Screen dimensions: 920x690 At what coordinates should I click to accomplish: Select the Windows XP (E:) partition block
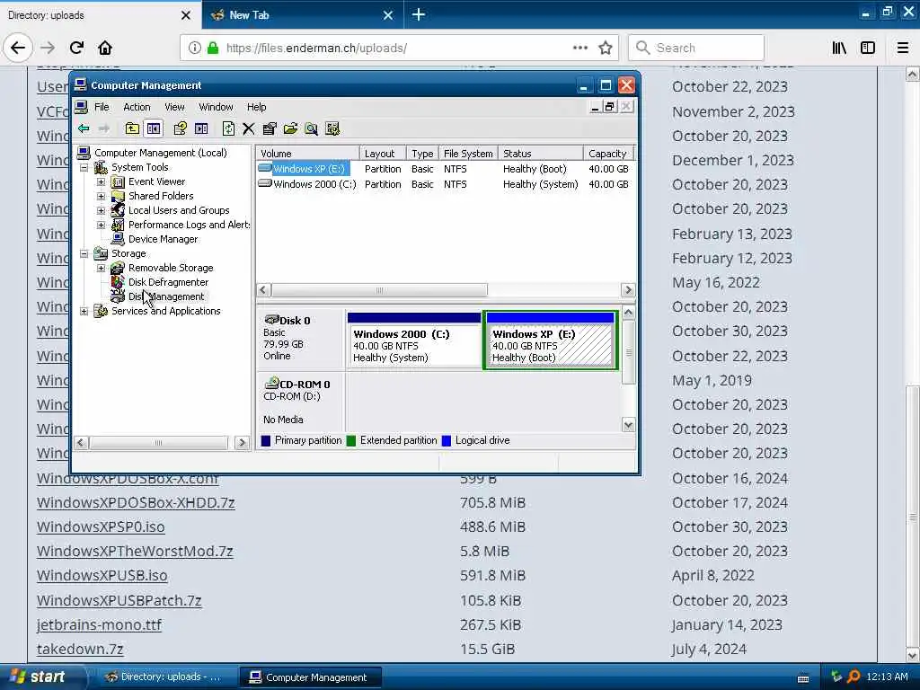coord(551,341)
